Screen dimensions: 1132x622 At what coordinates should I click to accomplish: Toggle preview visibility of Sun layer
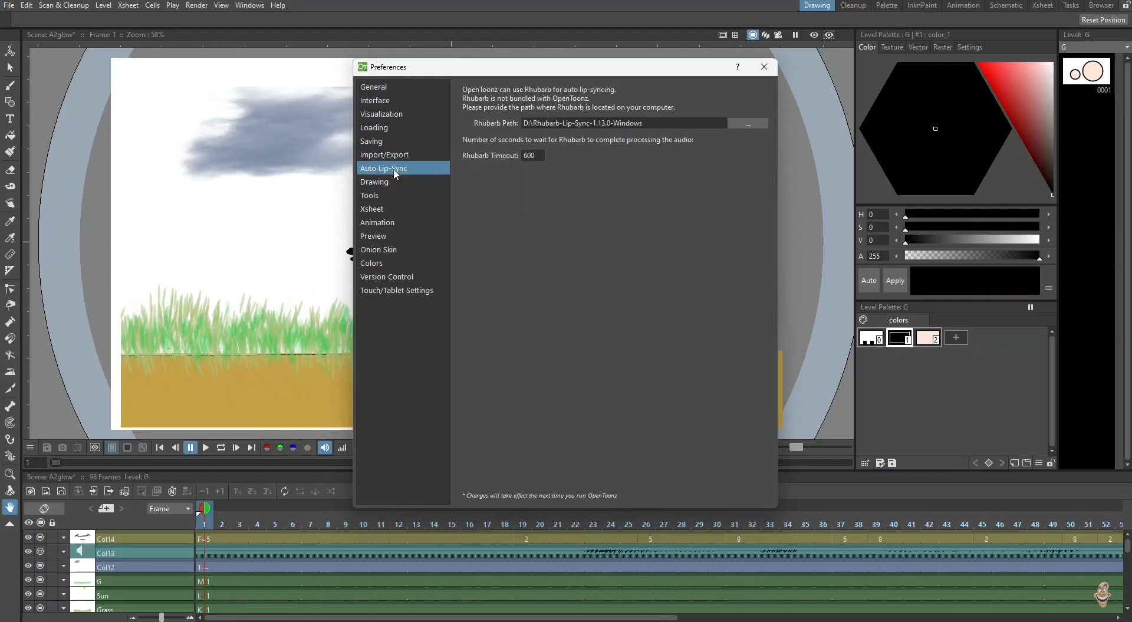tap(28, 594)
